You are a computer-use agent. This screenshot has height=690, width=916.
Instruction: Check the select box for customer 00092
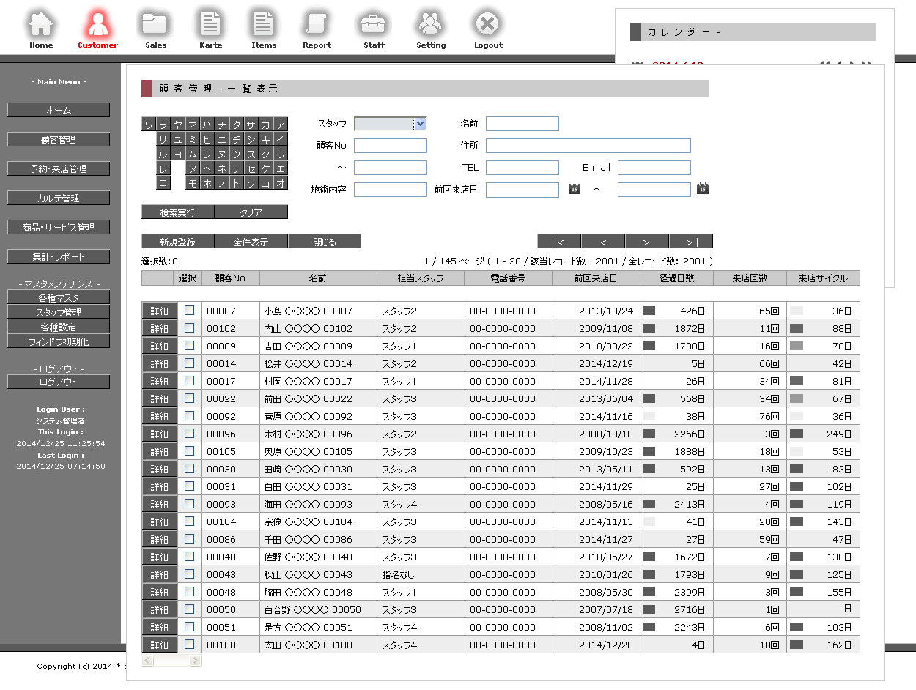point(189,415)
